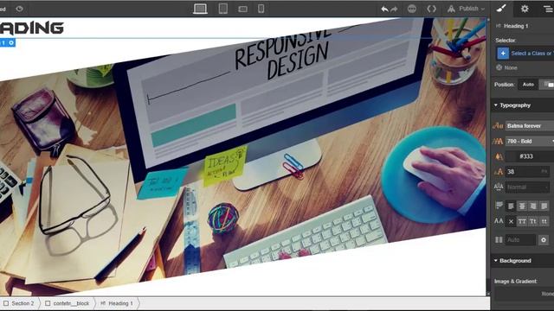Click the responsive design hero image

[243, 155]
